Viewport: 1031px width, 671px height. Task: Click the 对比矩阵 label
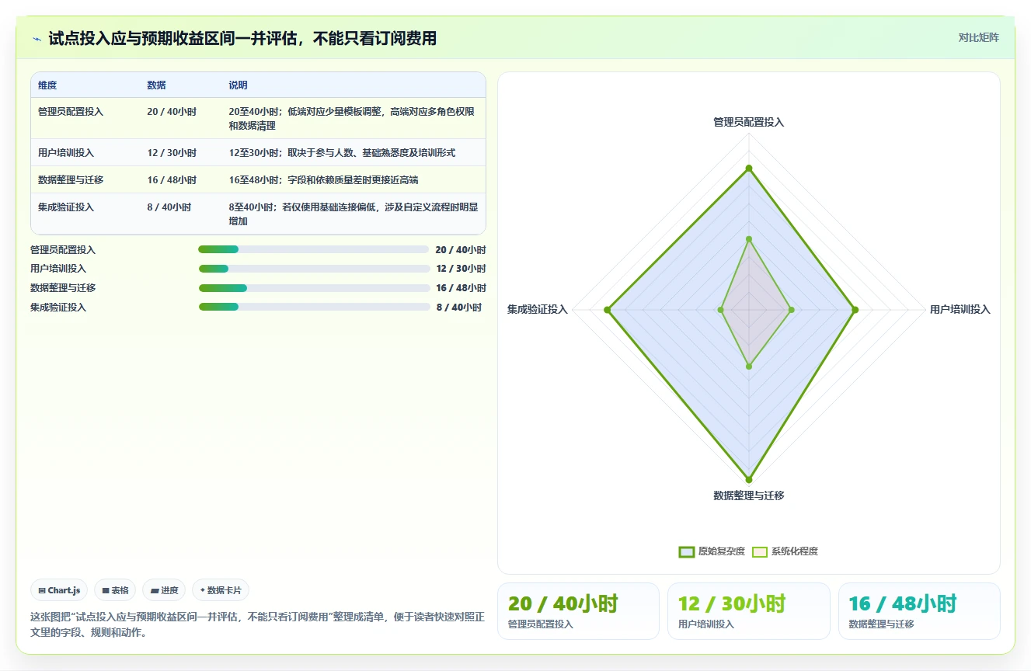pyautogui.click(x=978, y=37)
